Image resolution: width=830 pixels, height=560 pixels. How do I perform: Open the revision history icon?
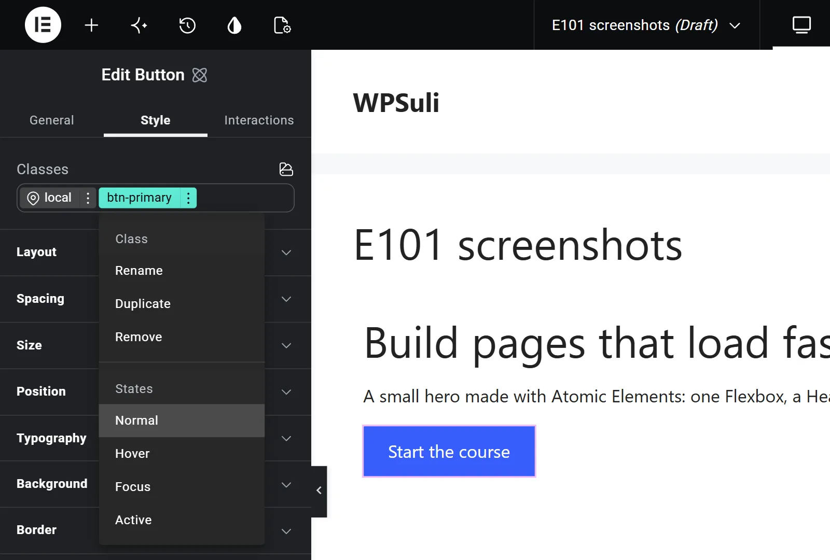[x=187, y=25]
